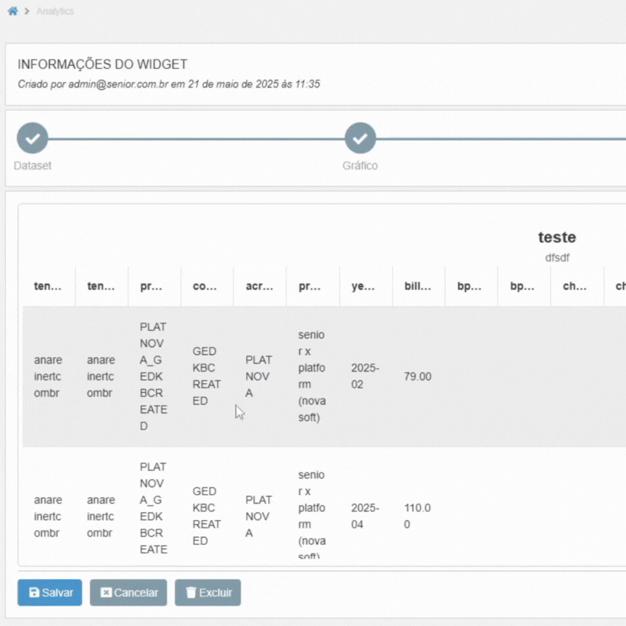Click the 'bill...' column header
Image resolution: width=626 pixels, height=626 pixels.
(x=417, y=286)
